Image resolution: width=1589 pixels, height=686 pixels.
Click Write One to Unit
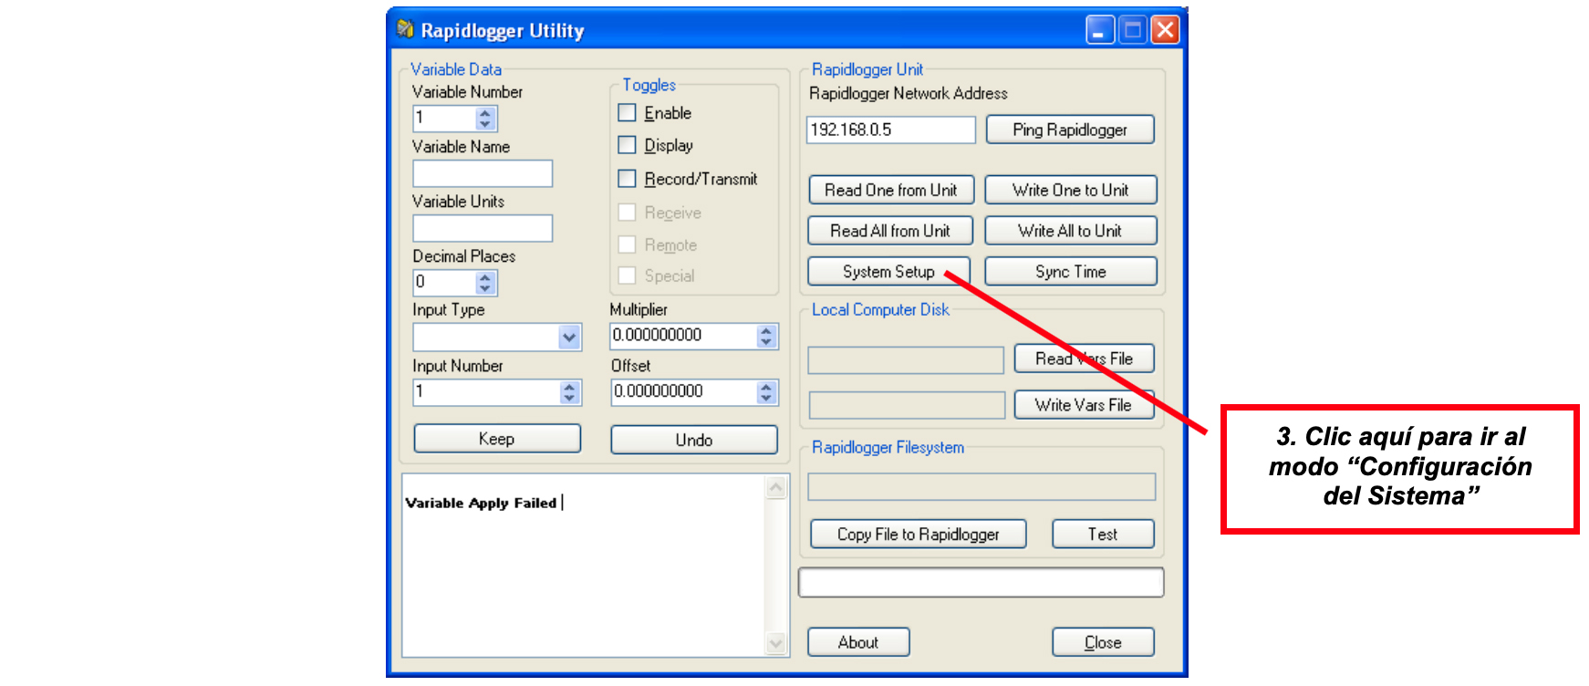pyautogui.click(x=1071, y=190)
